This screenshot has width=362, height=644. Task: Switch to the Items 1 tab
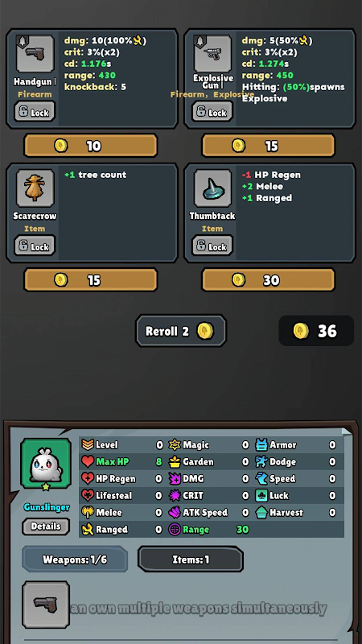191,559
